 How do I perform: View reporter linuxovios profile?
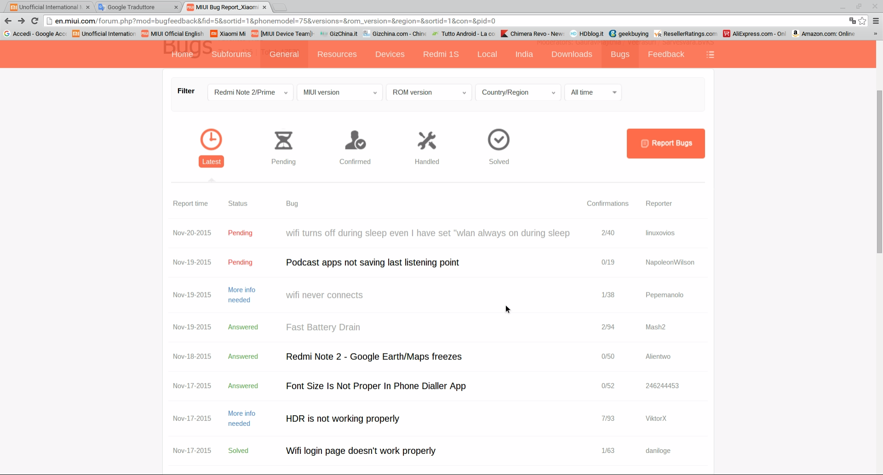(660, 233)
